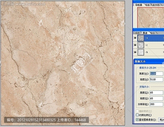The height and width of the screenshot is (127, 164).
Task: Open the 路径 (Paths) tab
Action: click(153, 33)
